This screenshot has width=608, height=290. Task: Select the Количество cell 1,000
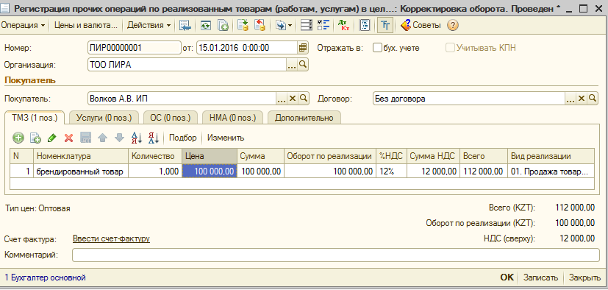[x=155, y=171]
